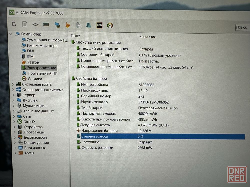
Task: Open the DMI tree item
Action: (x=28, y=51)
